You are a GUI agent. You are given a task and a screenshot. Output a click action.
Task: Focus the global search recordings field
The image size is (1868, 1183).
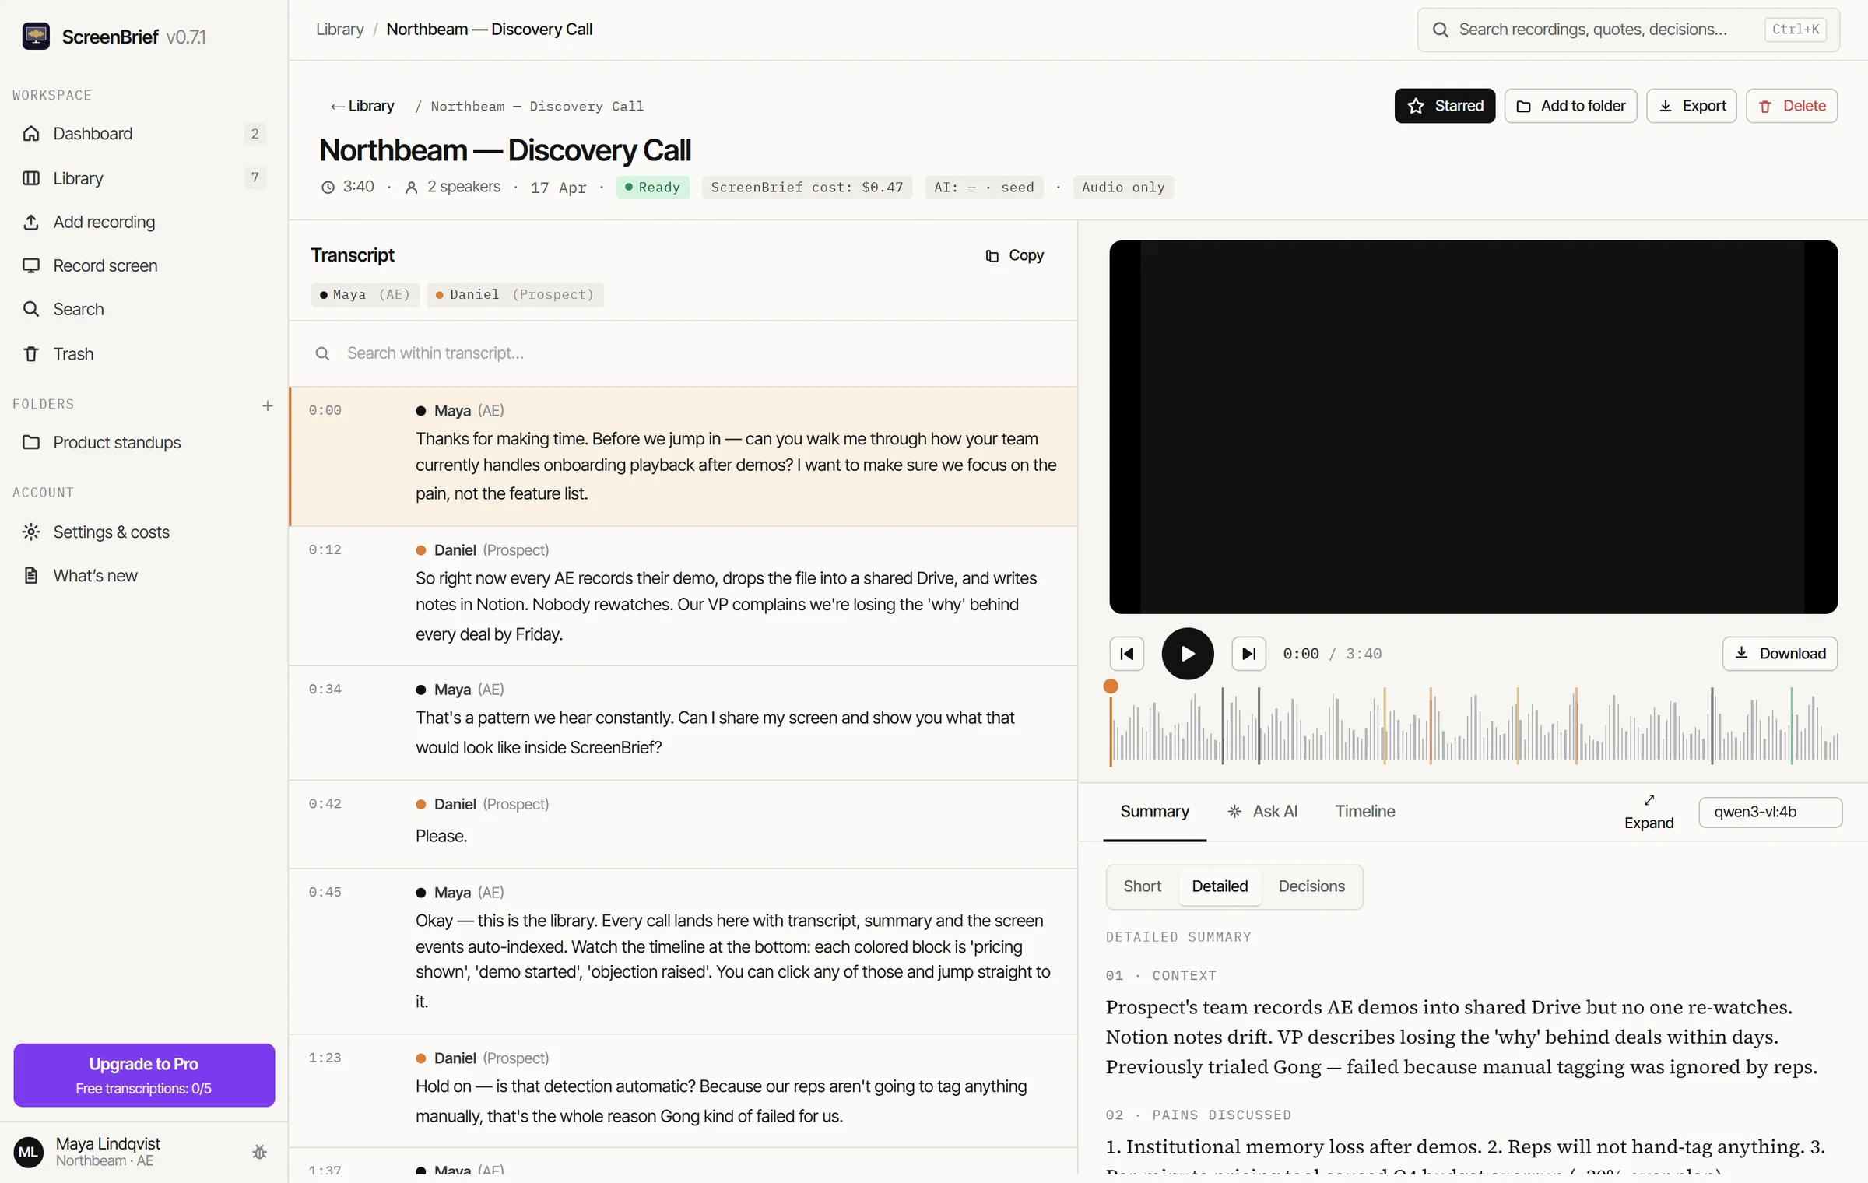[x=1628, y=30]
